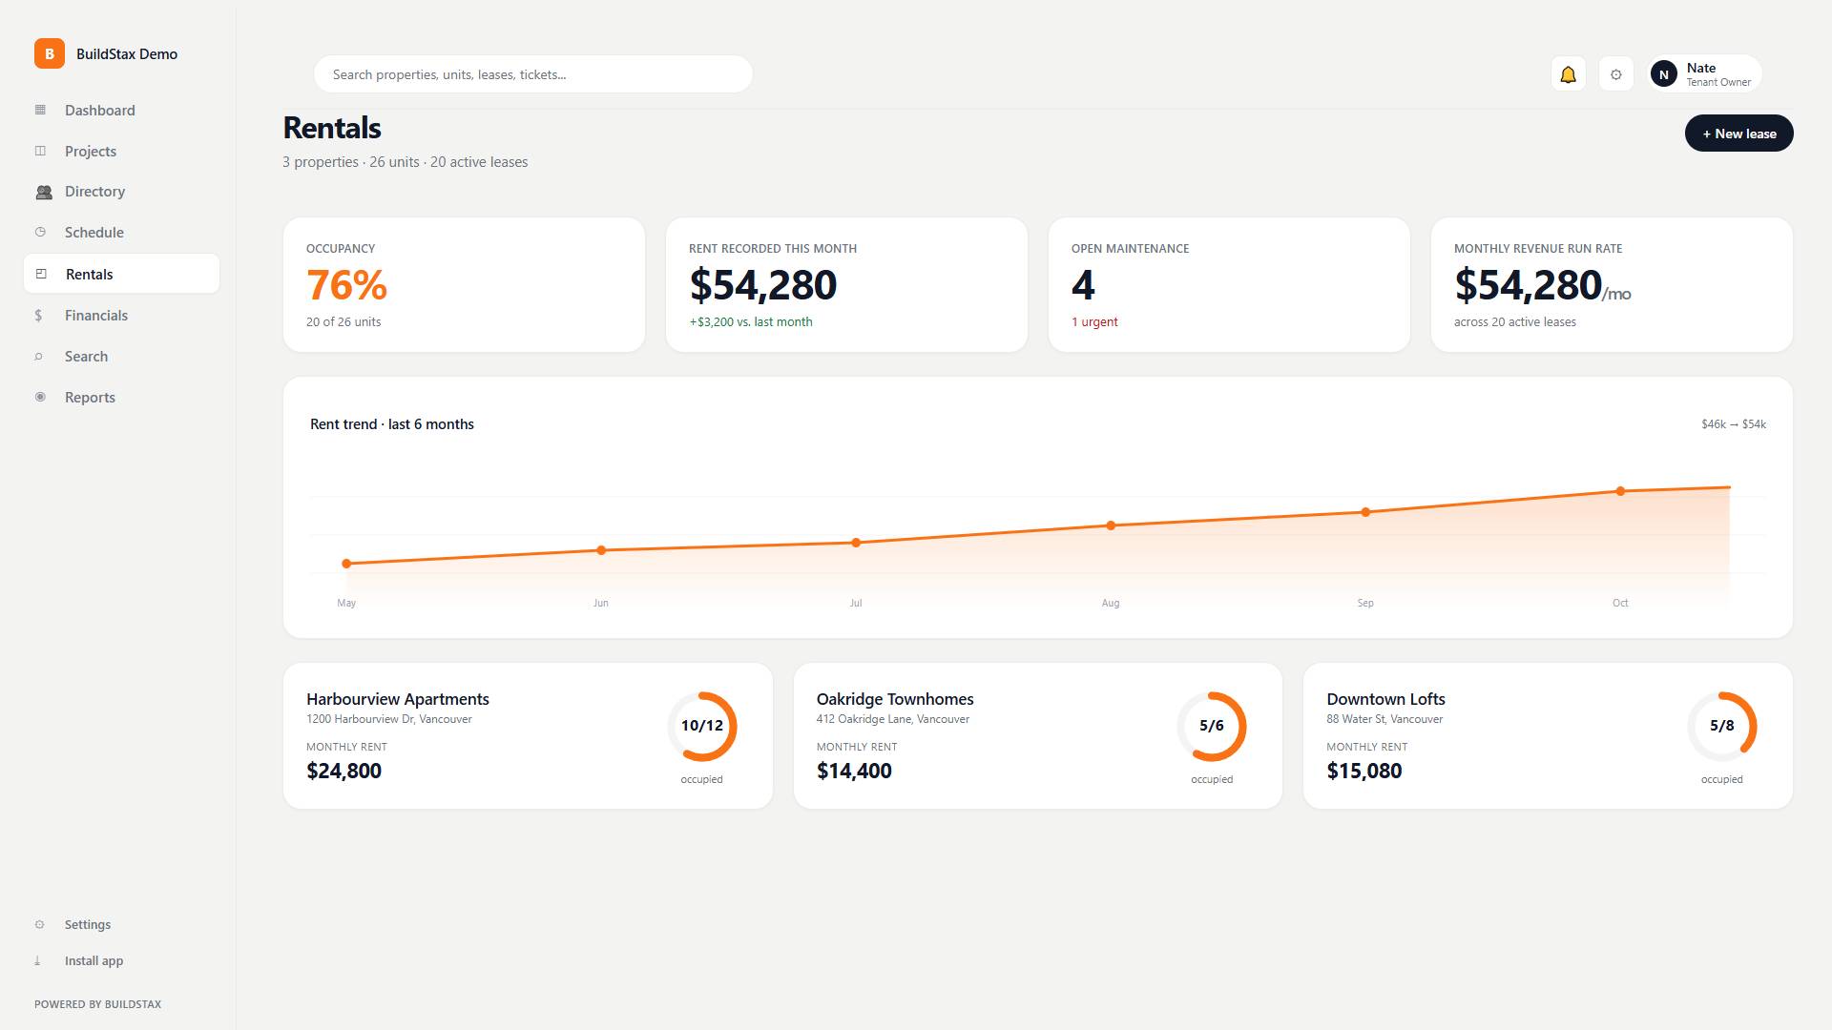The height and width of the screenshot is (1030, 1832).
Task: Click 'across 20 active leases' text
Action: (1514, 322)
